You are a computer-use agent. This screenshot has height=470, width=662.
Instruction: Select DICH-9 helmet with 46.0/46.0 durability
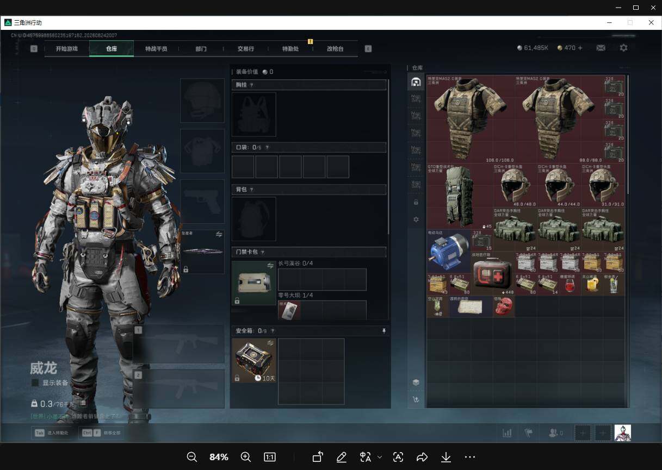click(x=515, y=185)
